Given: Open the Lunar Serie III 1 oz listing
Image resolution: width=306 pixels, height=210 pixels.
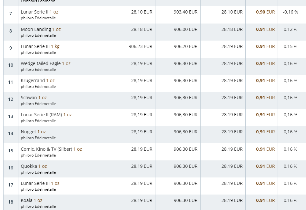Looking at the screenshot, I should pyautogui.click(x=40, y=183).
